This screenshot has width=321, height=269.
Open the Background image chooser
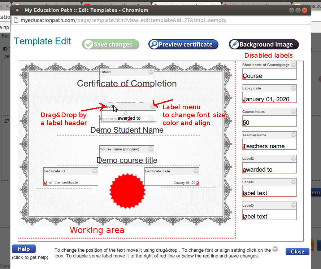point(264,44)
